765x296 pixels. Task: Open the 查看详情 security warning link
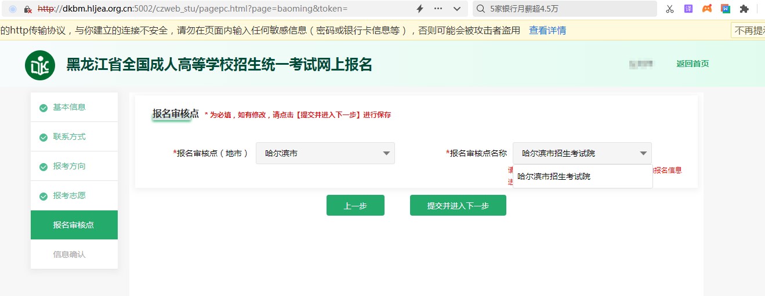[x=547, y=31]
